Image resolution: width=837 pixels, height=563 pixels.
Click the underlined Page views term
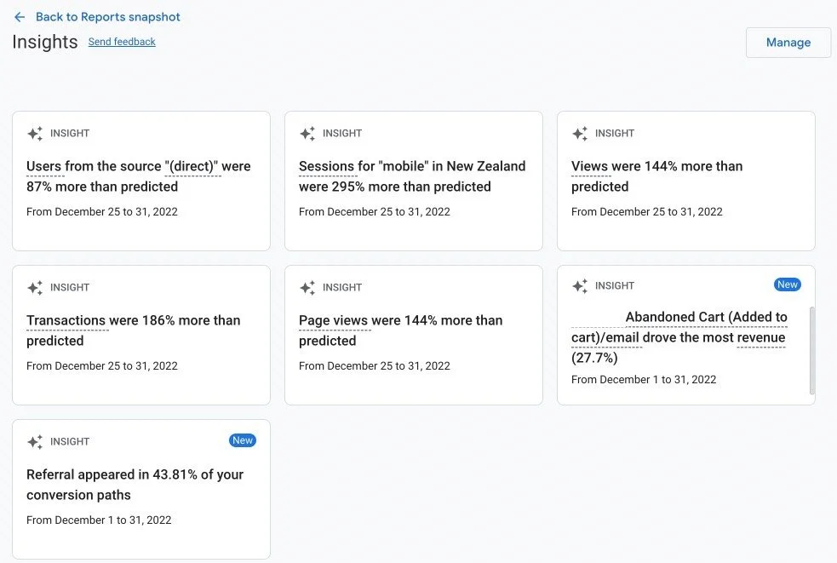point(333,321)
